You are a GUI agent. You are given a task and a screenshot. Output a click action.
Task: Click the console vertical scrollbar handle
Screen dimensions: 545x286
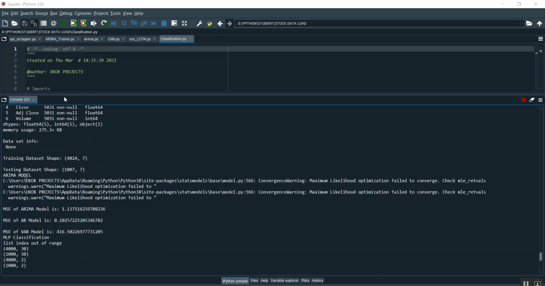541,257
